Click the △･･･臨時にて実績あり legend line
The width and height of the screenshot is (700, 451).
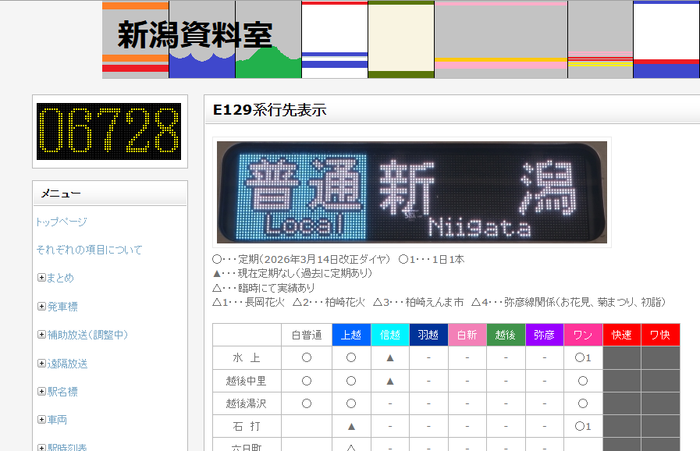(x=264, y=288)
